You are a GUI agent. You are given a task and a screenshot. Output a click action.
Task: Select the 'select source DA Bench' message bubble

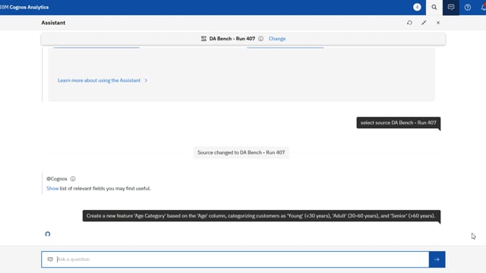pos(398,123)
